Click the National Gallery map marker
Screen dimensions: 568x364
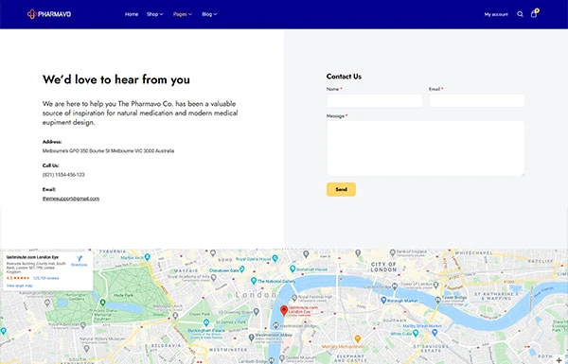254,281
